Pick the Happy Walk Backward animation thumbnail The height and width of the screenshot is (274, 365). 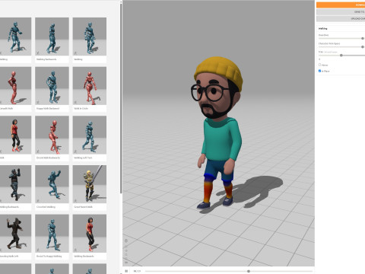click(52, 86)
